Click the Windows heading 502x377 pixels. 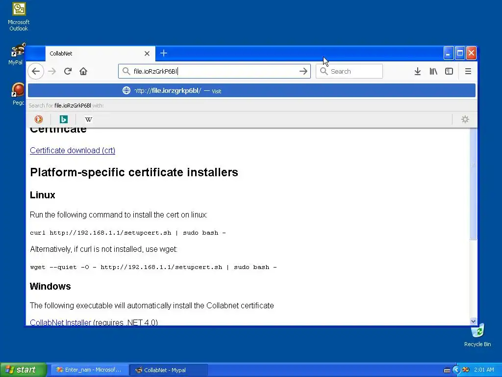click(50, 286)
